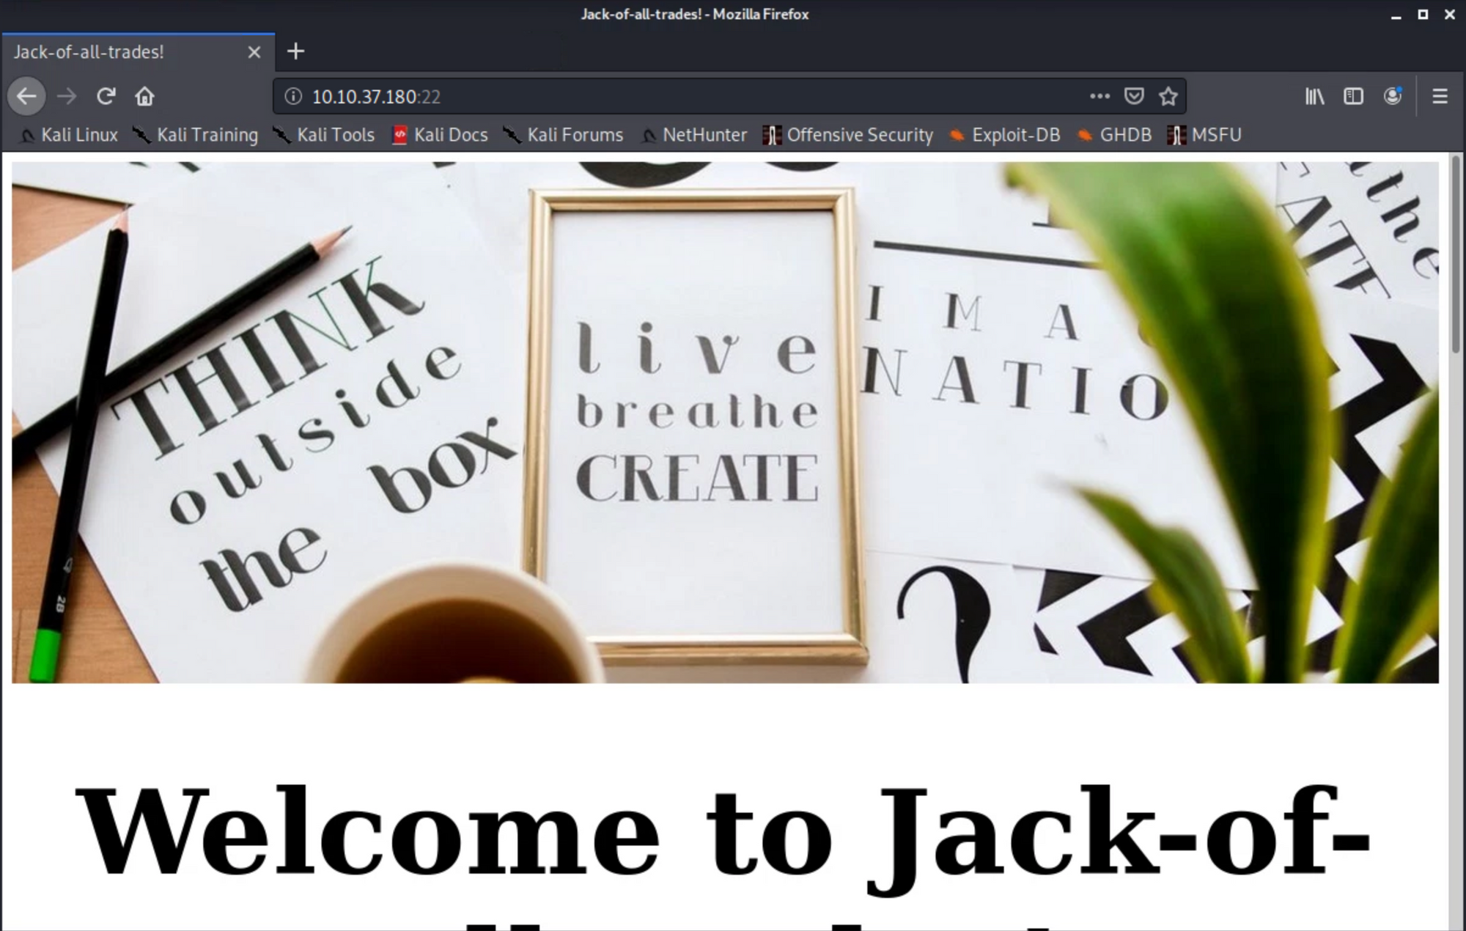Open the Exploit-DB bookmark
This screenshot has width=1466, height=931.
pos(1004,135)
